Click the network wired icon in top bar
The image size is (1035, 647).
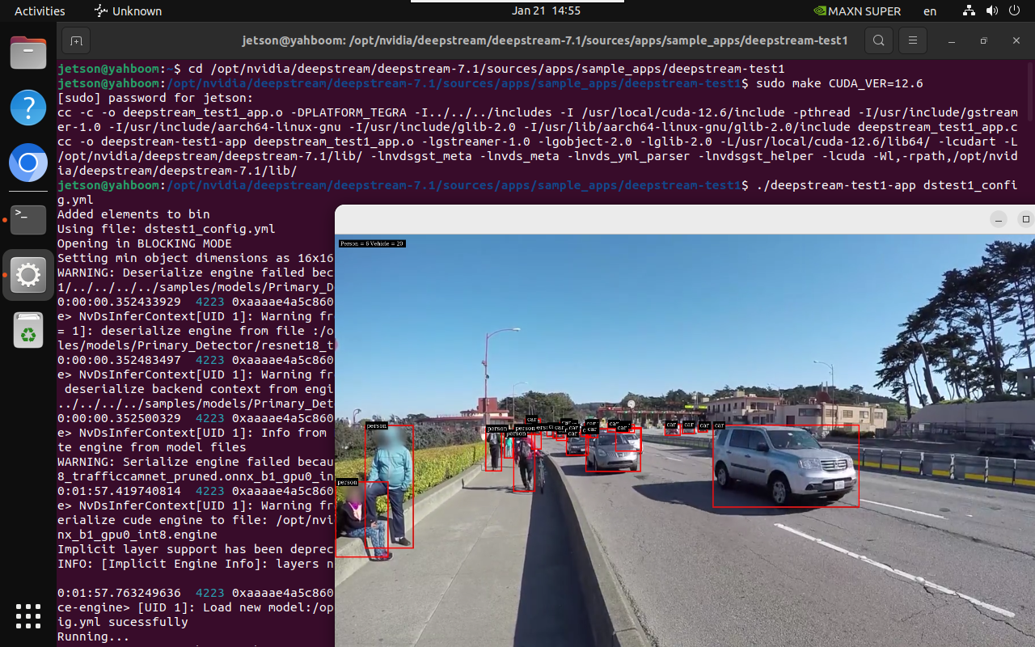coord(969,11)
